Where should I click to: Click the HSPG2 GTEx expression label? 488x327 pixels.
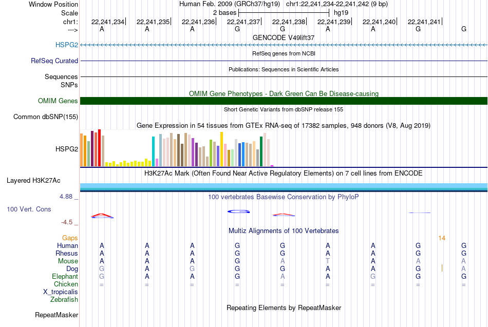(67, 149)
